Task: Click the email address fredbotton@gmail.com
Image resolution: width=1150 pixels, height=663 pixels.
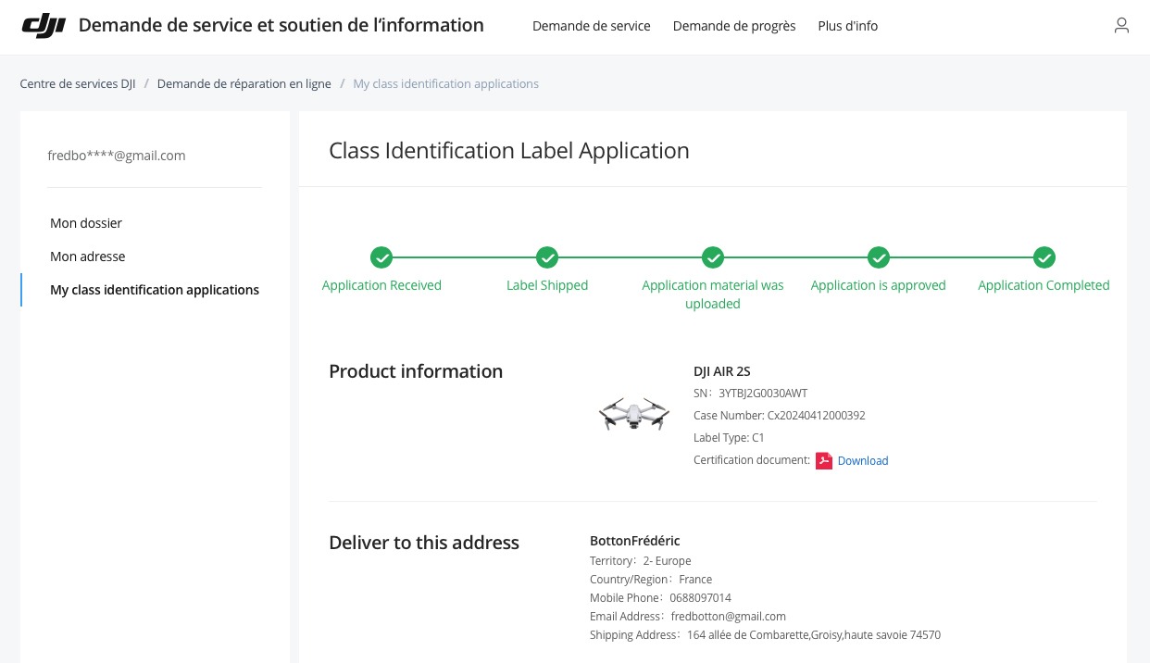Action: (729, 617)
